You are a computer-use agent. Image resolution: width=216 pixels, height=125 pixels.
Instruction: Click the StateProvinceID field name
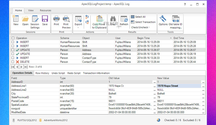(20, 97)
